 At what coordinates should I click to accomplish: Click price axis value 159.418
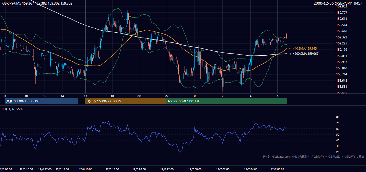(342, 31)
